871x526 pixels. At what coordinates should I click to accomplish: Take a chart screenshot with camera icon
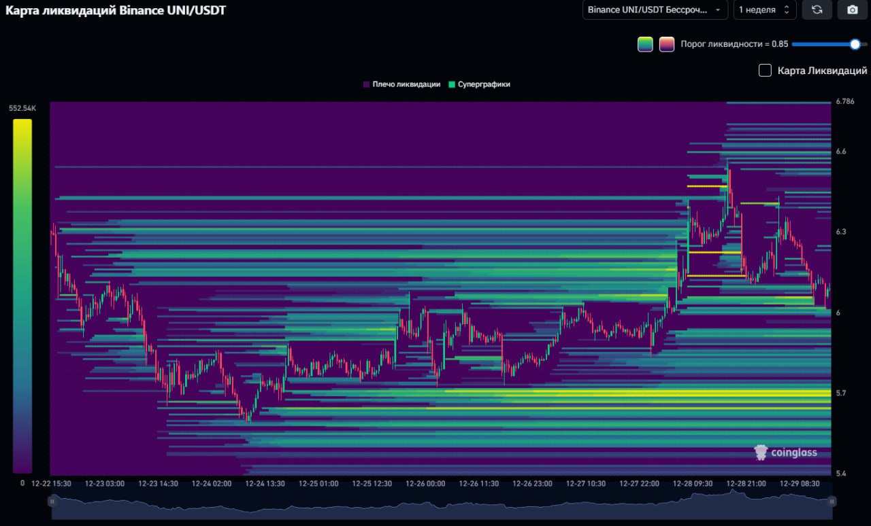pos(852,10)
